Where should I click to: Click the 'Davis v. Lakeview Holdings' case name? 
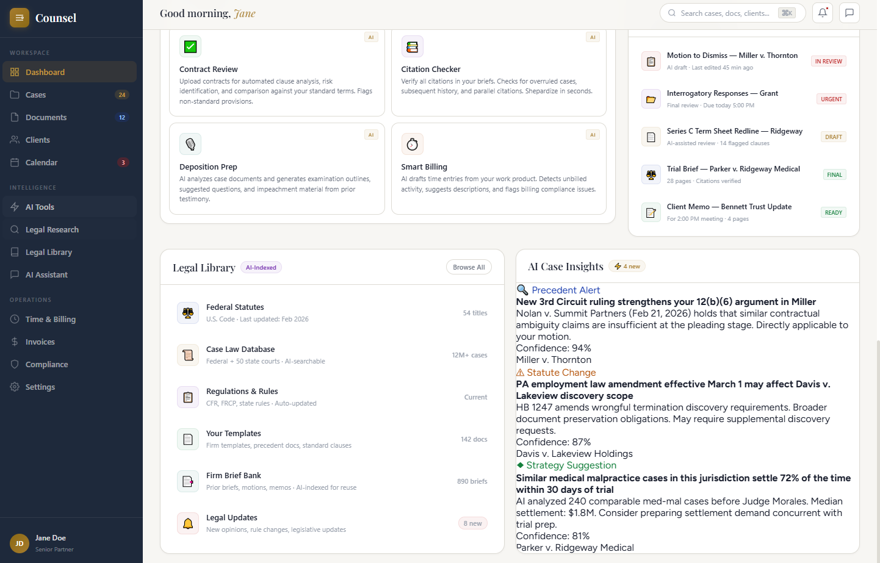point(574,454)
